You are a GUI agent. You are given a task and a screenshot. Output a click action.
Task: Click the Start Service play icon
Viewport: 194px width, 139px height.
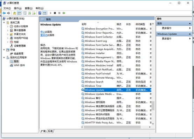[50, 13]
